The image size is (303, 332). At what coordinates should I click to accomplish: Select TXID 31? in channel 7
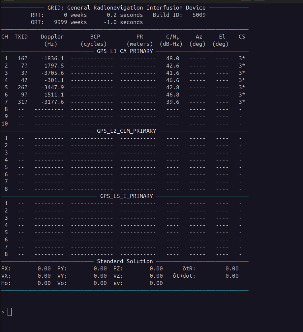pyautogui.click(x=23, y=102)
